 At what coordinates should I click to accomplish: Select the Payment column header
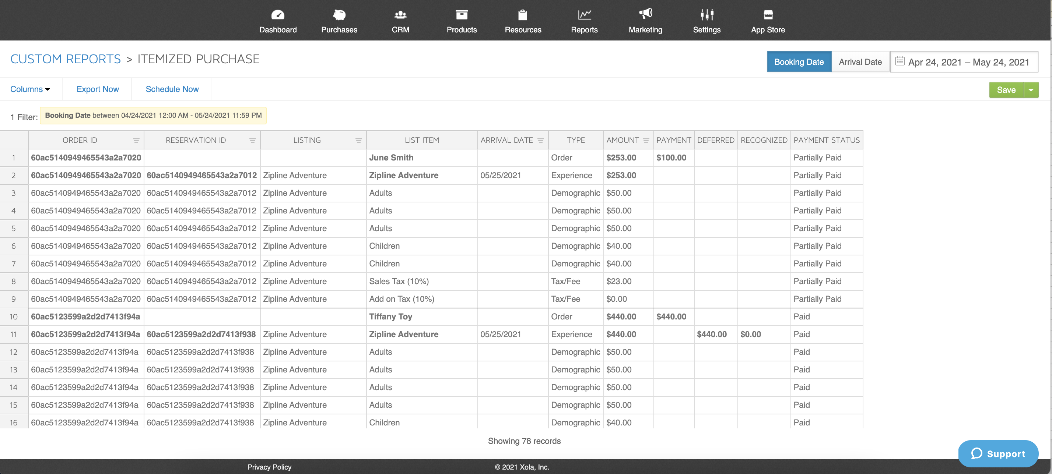tap(673, 140)
